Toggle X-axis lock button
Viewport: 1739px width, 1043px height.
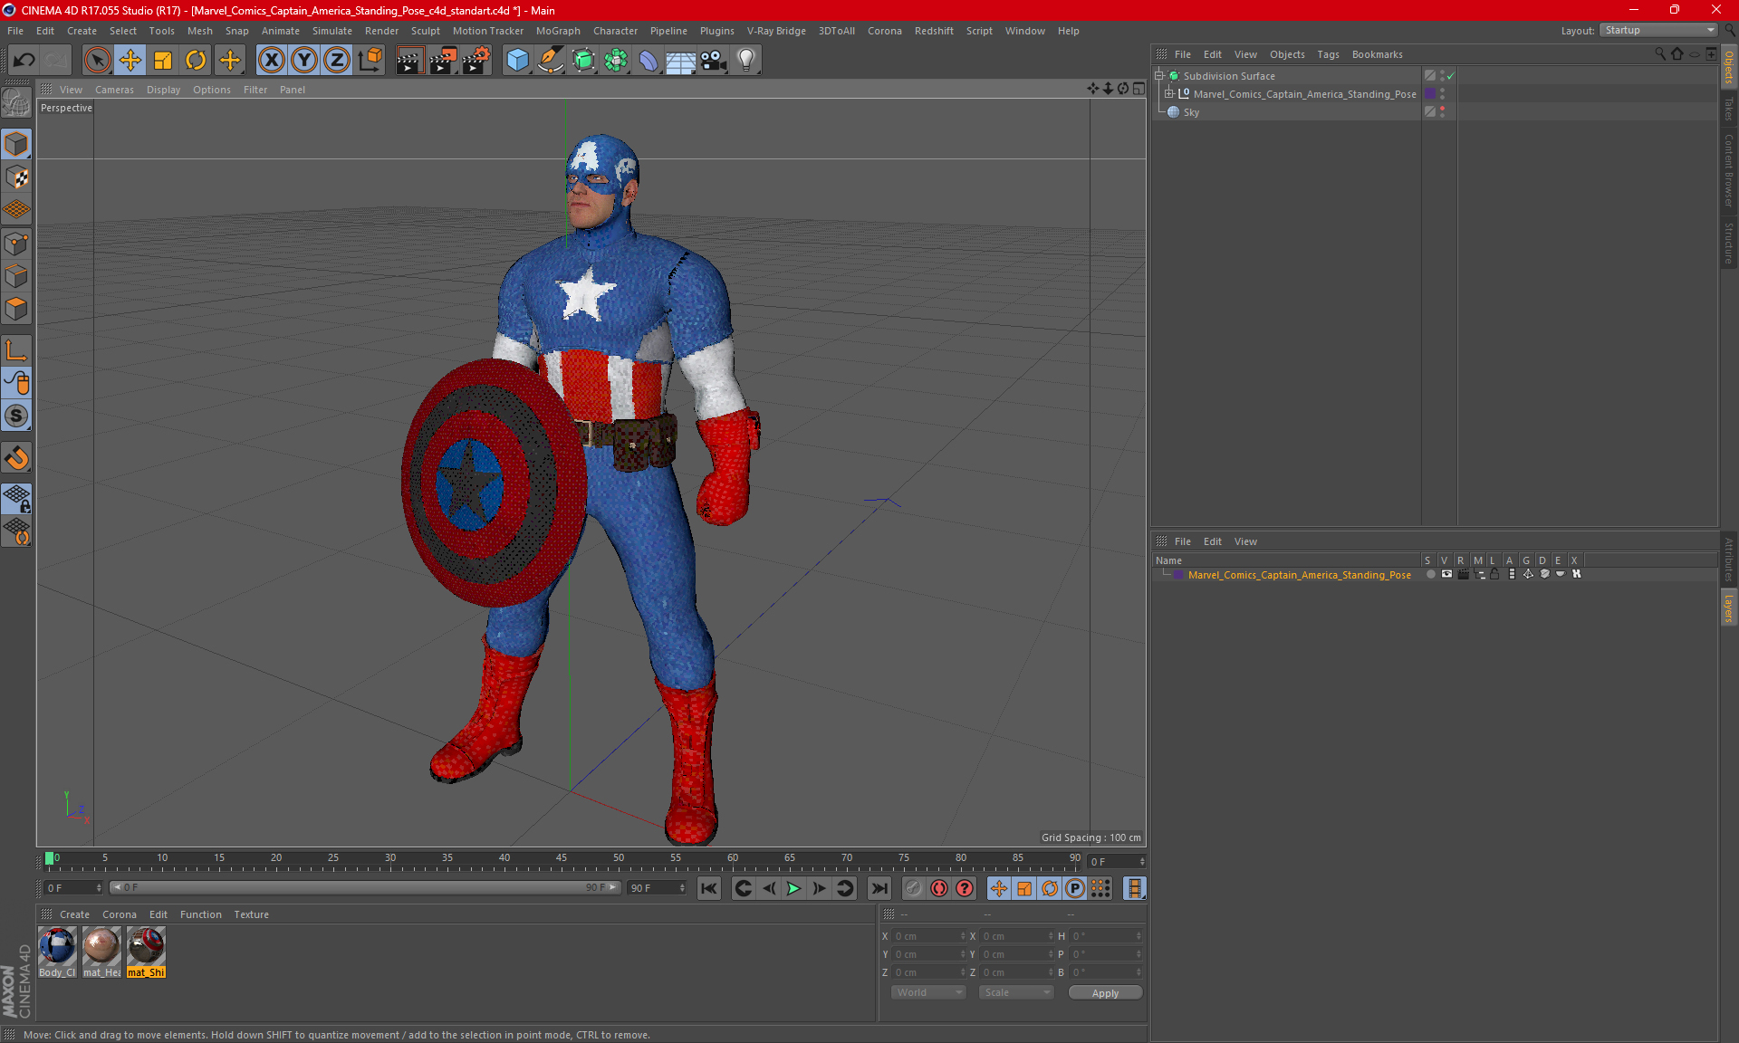pos(271,61)
